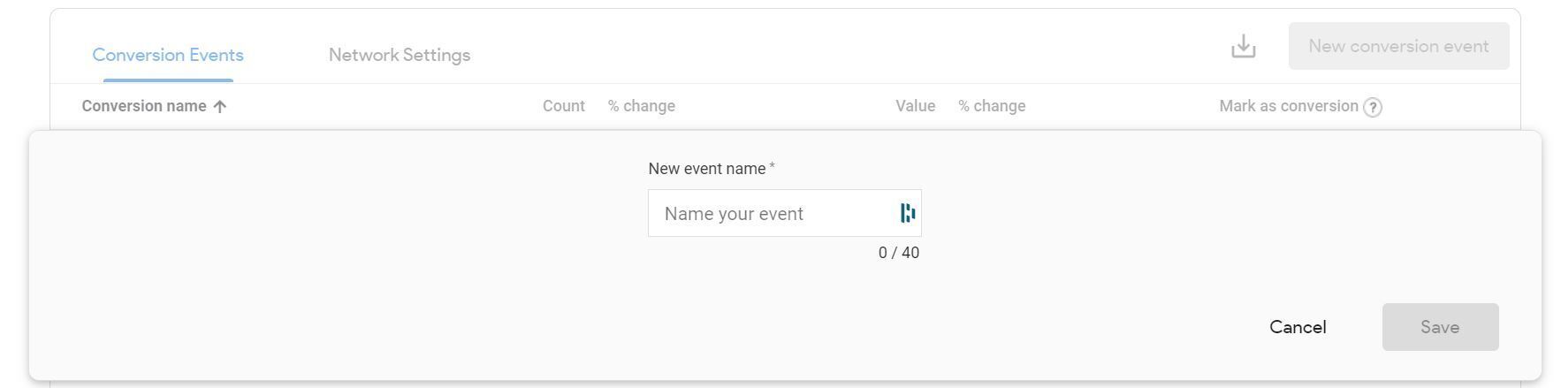This screenshot has width=1561, height=388.
Task: Click the help icon beside Mark as conversion
Action: coord(1372,107)
